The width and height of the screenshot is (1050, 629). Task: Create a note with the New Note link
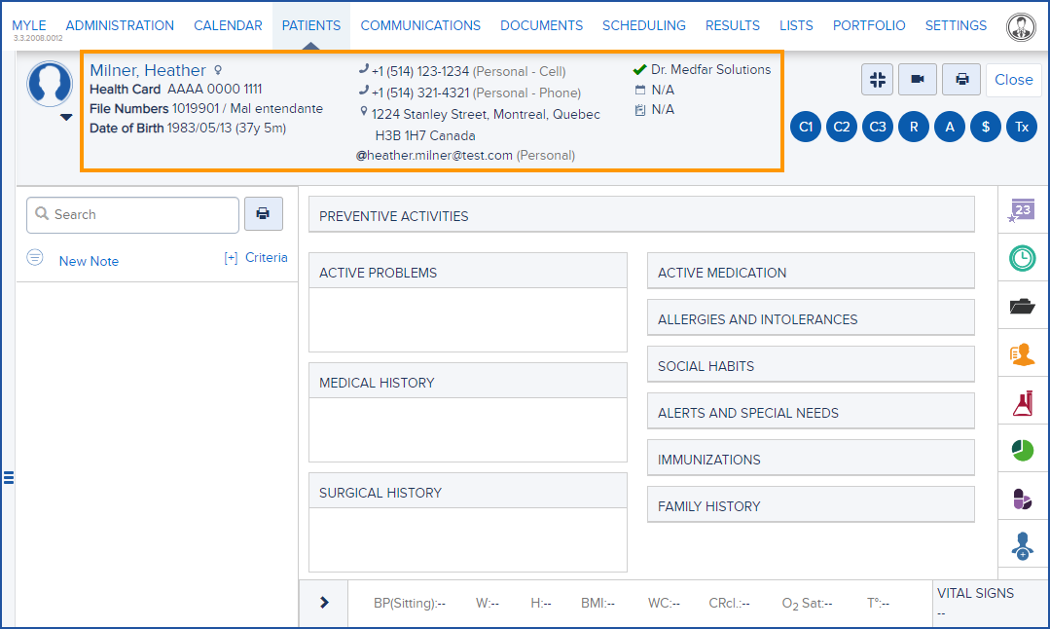click(89, 260)
